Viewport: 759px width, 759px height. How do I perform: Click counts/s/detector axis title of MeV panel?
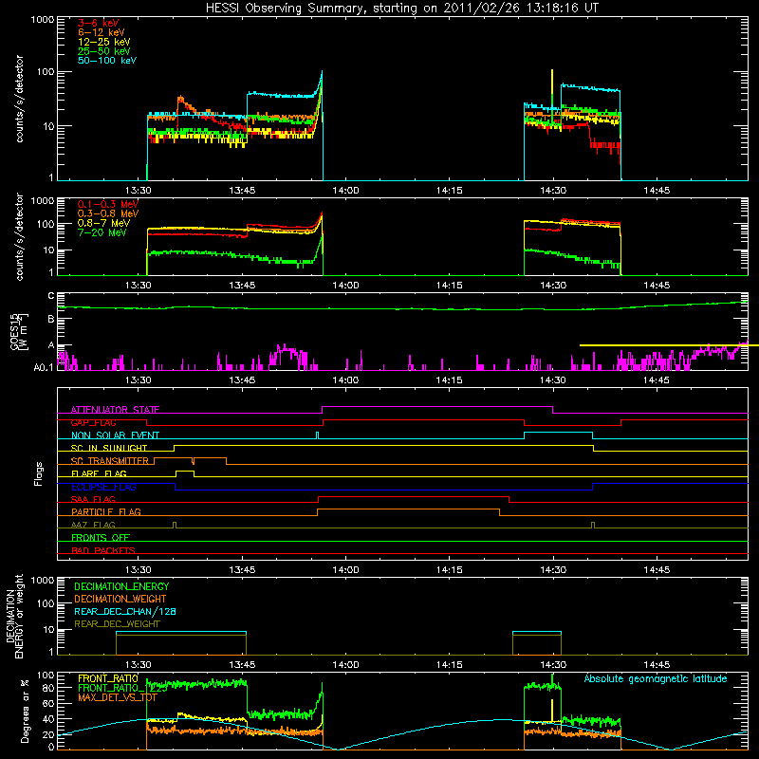(x=19, y=236)
